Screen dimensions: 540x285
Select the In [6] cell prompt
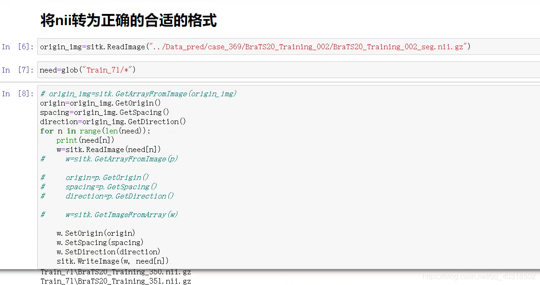coord(18,47)
